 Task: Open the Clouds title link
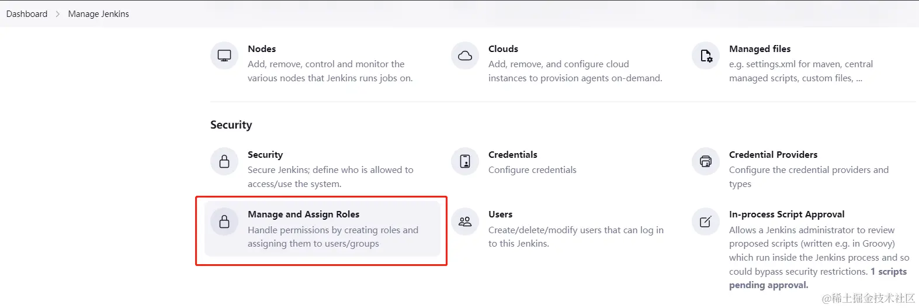click(x=503, y=49)
